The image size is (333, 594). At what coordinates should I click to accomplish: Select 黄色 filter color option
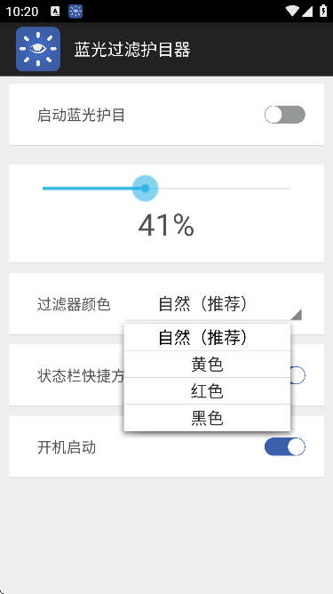pos(207,364)
